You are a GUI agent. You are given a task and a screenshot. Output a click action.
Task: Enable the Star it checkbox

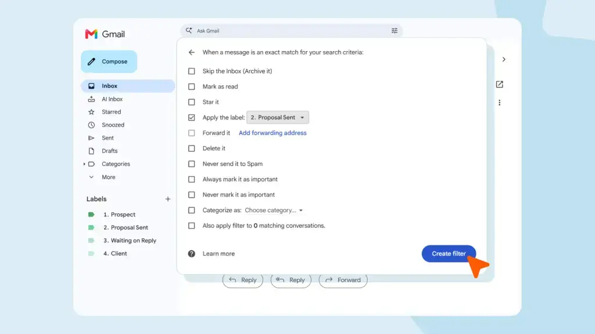tap(191, 102)
